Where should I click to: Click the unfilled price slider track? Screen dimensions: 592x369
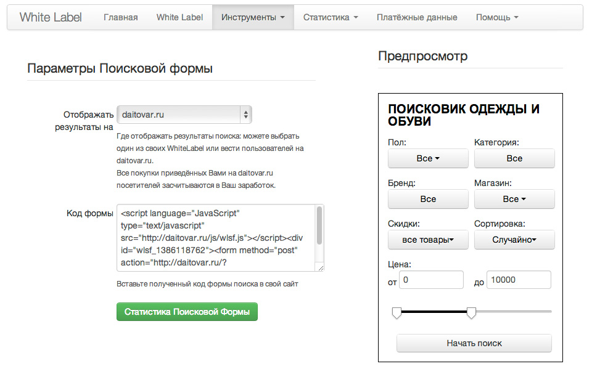(514, 312)
